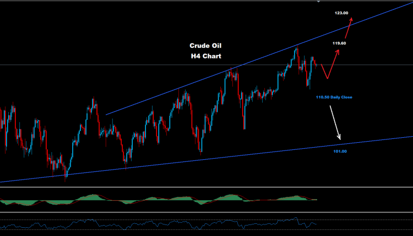The image size is (413, 236).
Task: Click the grey horizontal current-price line
Action: coord(206,65)
